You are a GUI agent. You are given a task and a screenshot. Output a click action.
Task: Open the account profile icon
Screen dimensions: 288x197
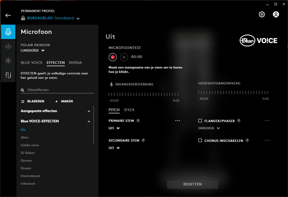276,14
